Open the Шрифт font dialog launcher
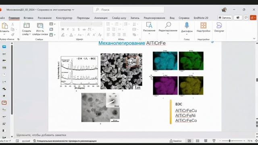 102,39
